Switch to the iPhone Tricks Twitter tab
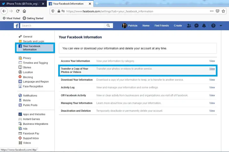 (x=22, y=3)
